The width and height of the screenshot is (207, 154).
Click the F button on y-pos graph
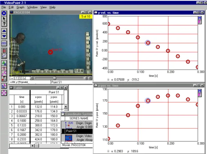coord(199,95)
